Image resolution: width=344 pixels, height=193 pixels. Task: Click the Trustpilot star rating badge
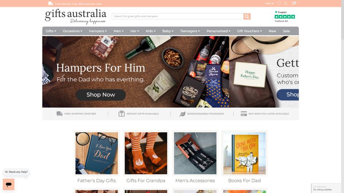tap(285, 17)
